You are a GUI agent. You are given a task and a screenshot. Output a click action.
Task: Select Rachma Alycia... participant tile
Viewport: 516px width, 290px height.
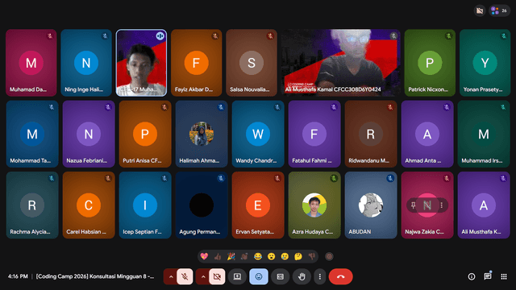click(32, 205)
